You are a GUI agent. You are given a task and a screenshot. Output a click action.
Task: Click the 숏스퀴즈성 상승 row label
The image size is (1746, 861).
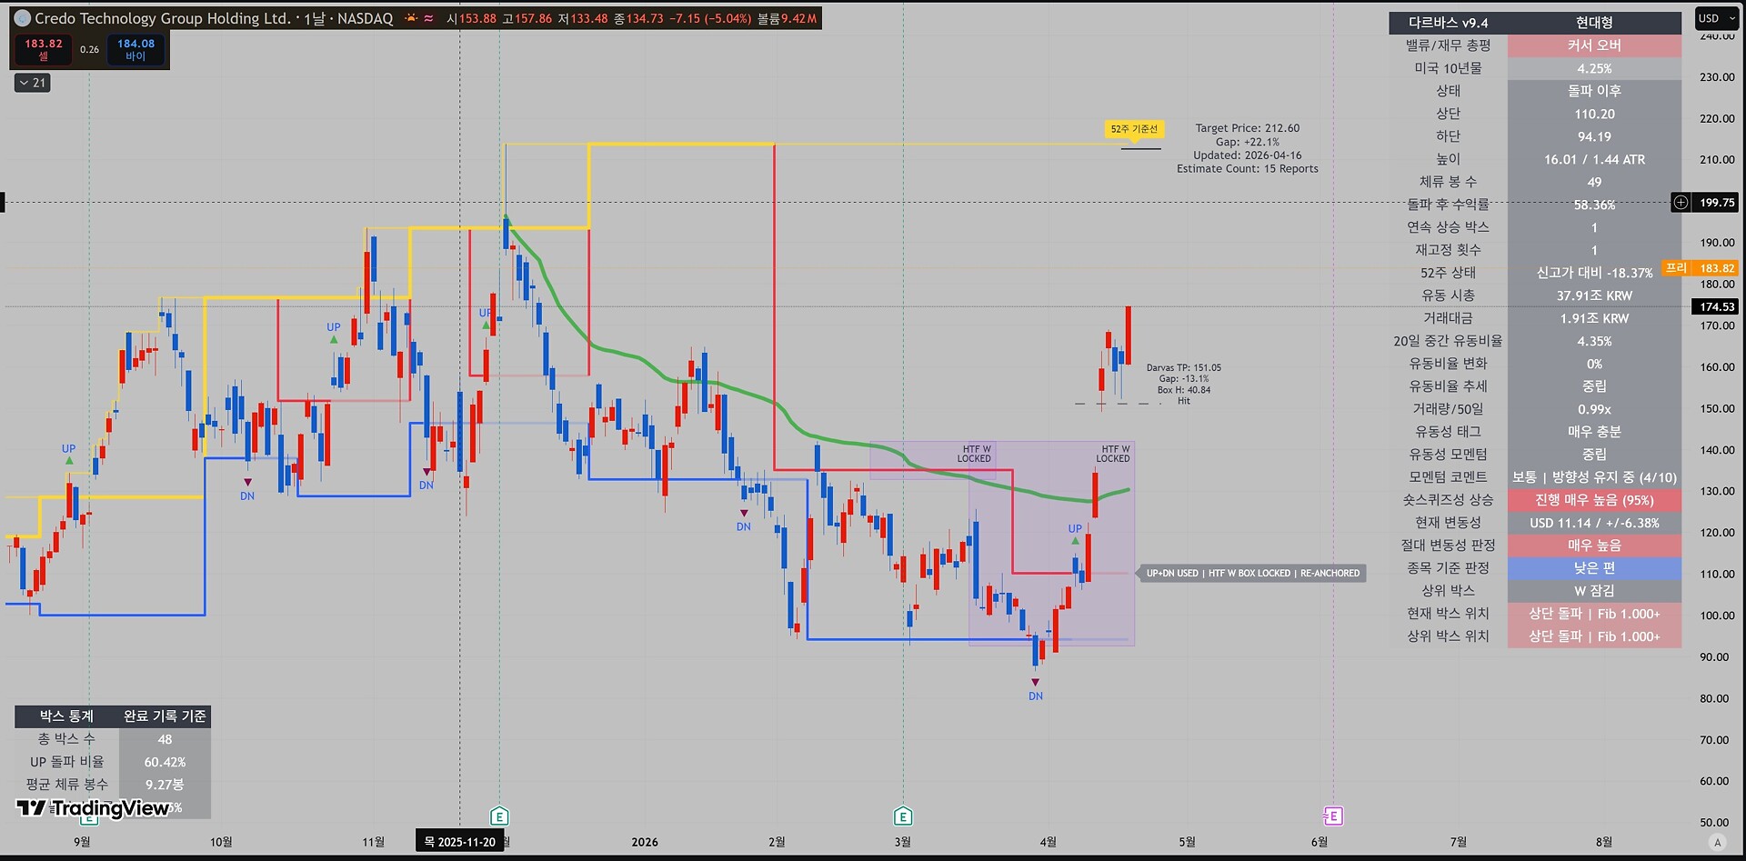coord(1448,500)
